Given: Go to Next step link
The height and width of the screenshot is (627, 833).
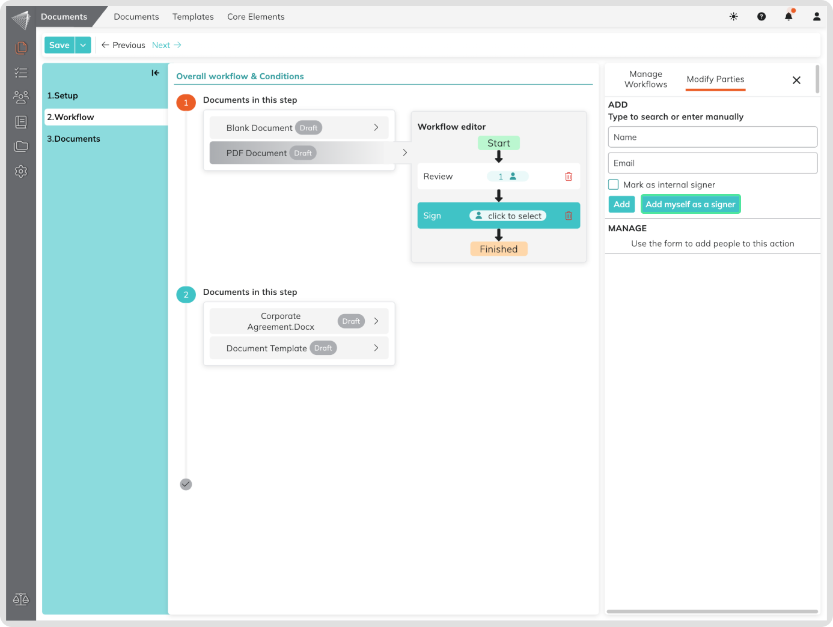Looking at the screenshot, I should coord(166,45).
